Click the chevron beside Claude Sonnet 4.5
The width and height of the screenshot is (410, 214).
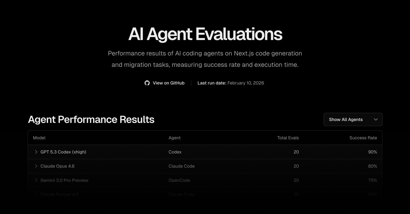pyautogui.click(x=36, y=194)
